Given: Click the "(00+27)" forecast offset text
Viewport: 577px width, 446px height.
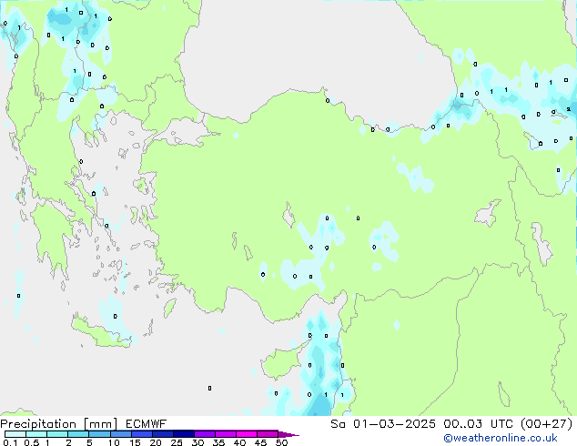Looking at the screenshot, I should [x=546, y=424].
